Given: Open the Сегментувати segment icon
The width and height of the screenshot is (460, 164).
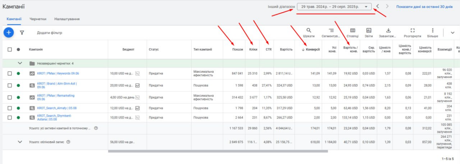Looking at the screenshot, I should click(331, 30).
